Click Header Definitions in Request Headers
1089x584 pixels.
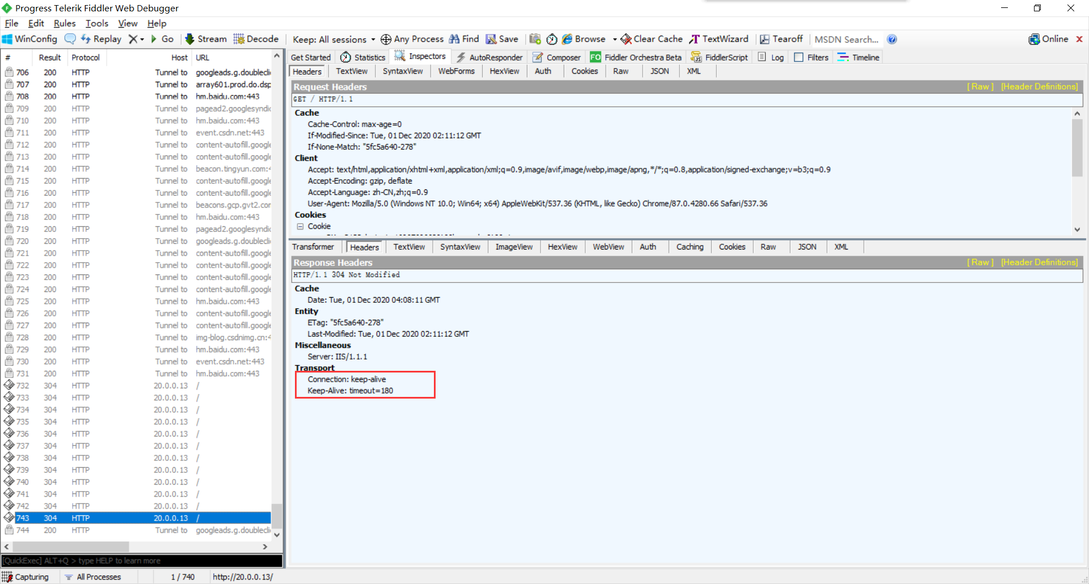pyautogui.click(x=1039, y=87)
